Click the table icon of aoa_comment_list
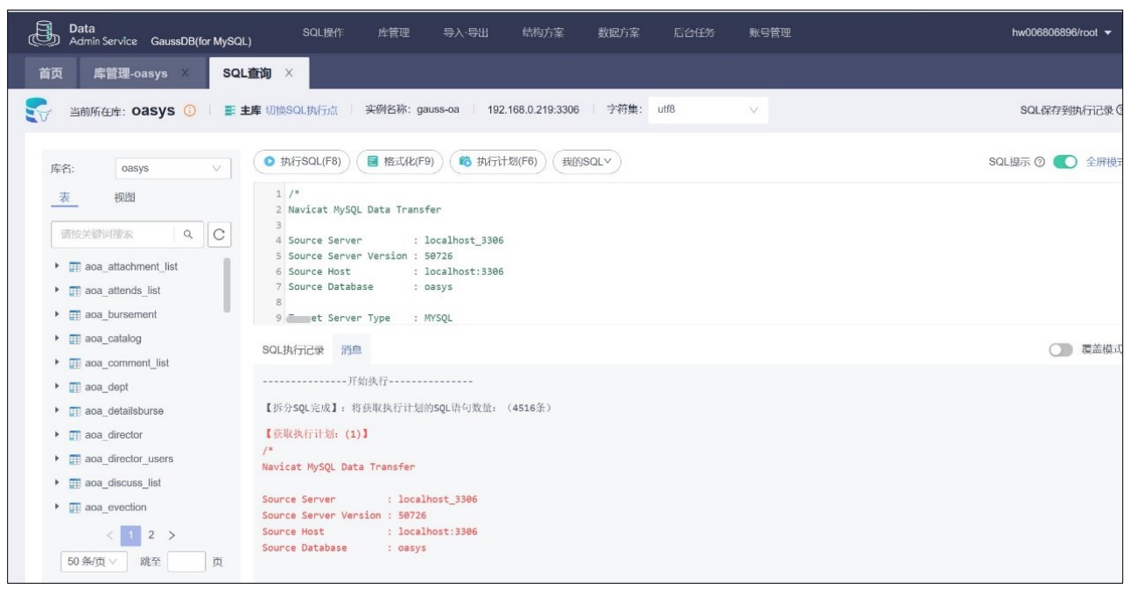Viewport: 1130px width, 589px height. (75, 363)
